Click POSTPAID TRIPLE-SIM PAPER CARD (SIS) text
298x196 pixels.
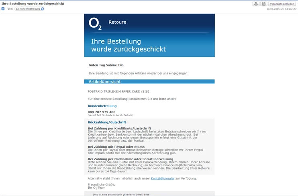coord(118,91)
